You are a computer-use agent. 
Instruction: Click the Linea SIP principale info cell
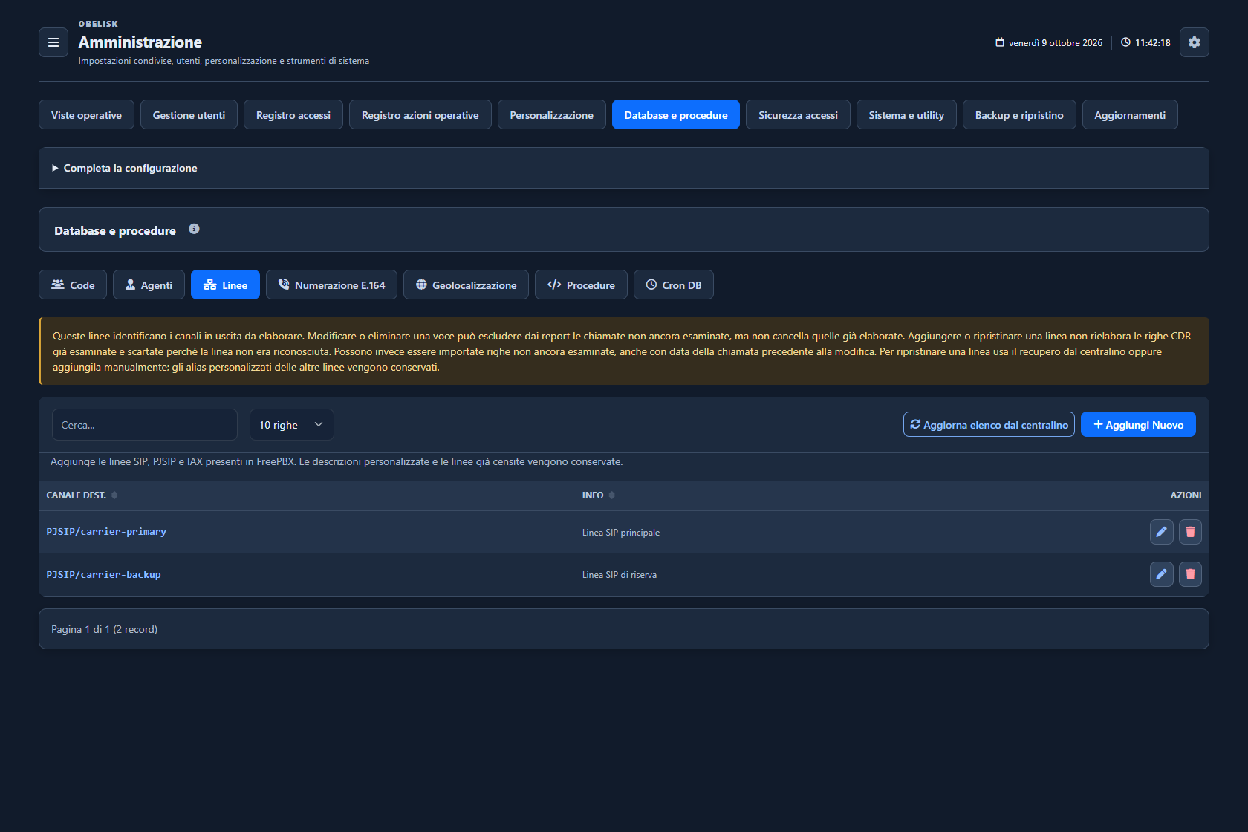point(621,533)
